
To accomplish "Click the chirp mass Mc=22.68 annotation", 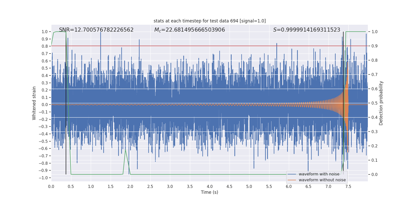I will click(189, 30).
